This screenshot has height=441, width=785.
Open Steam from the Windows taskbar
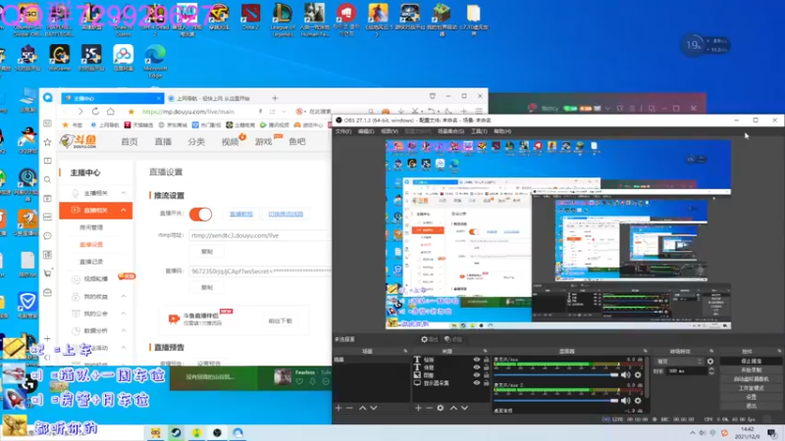point(176,432)
